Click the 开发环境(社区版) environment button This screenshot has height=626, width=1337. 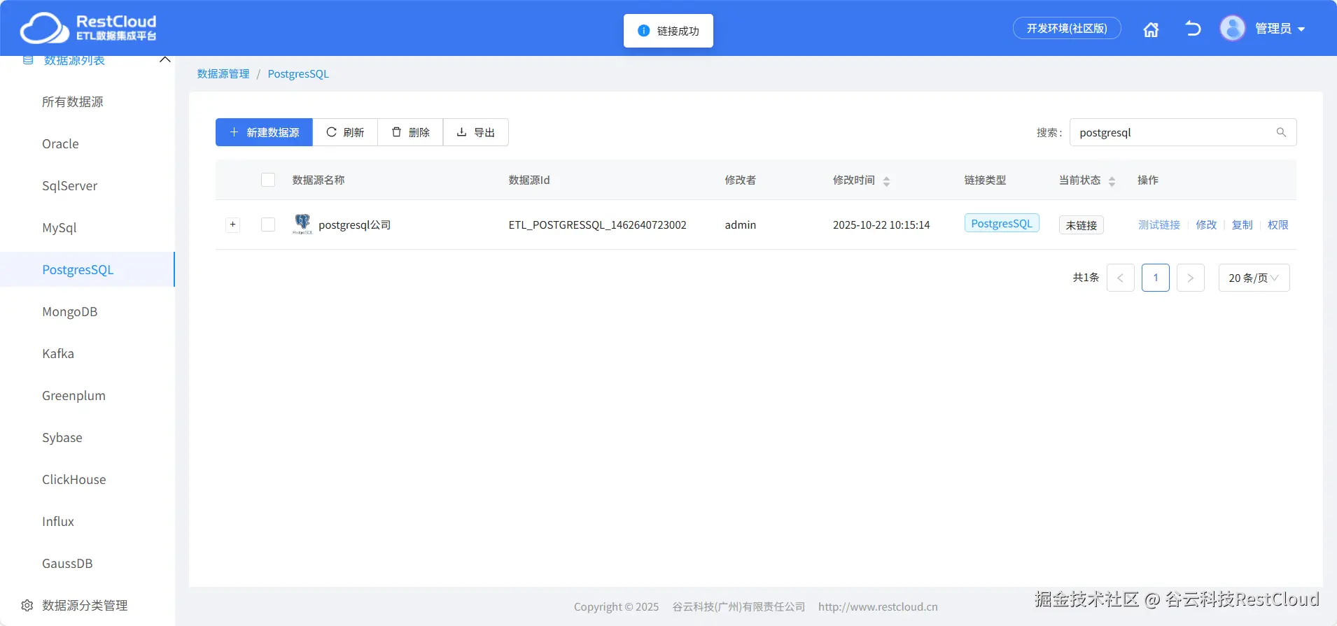click(x=1067, y=28)
